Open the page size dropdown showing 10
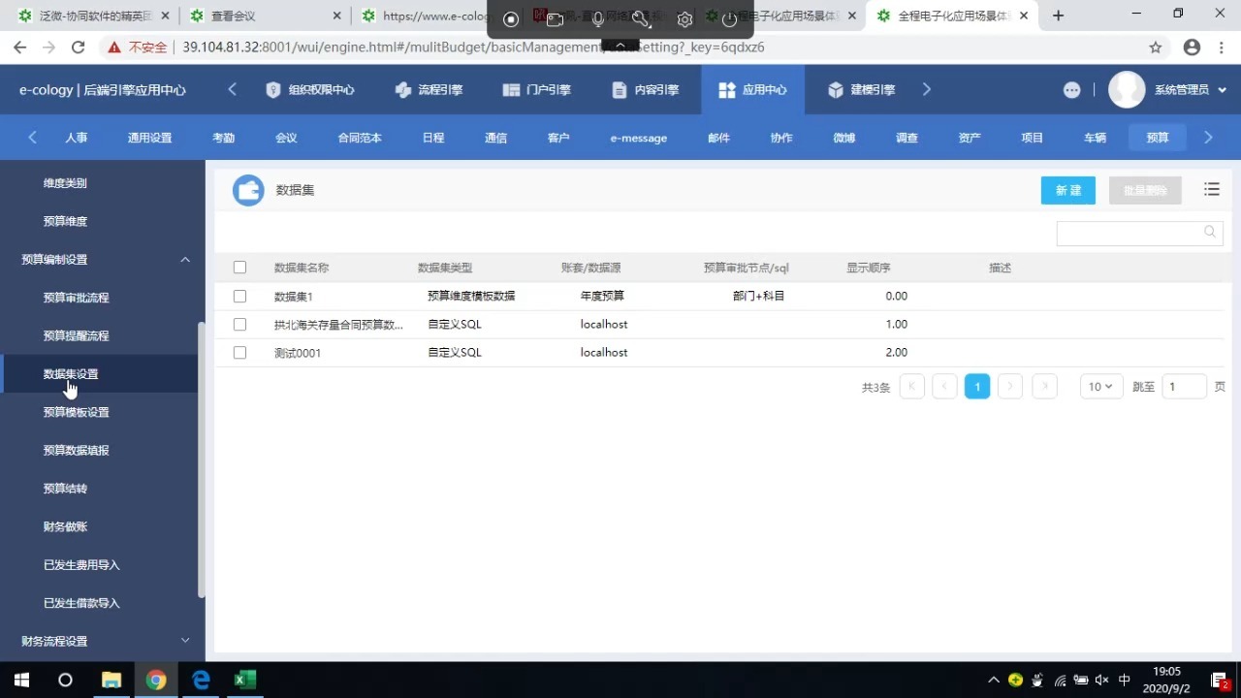The image size is (1241, 698). pos(1101,387)
